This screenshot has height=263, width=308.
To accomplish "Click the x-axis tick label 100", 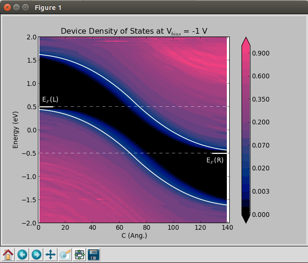I will [x=173, y=227].
